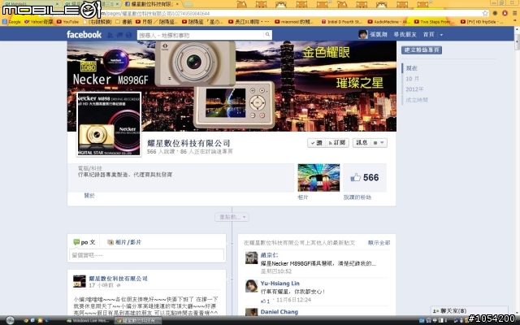
Task: Open the Initial D Fourth St... bookmark
Action: [342, 22]
